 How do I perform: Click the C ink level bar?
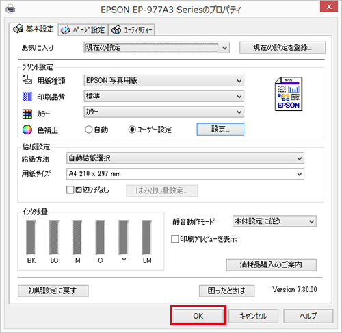[101, 237]
